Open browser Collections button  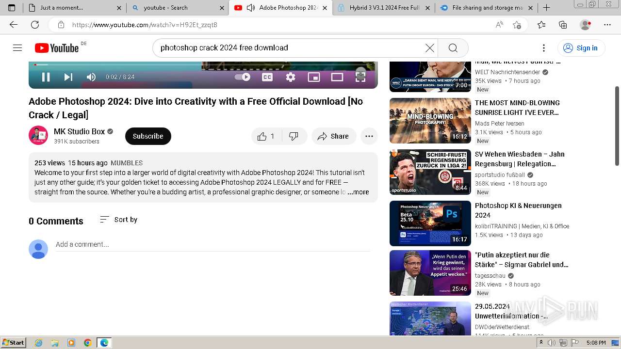point(563,25)
